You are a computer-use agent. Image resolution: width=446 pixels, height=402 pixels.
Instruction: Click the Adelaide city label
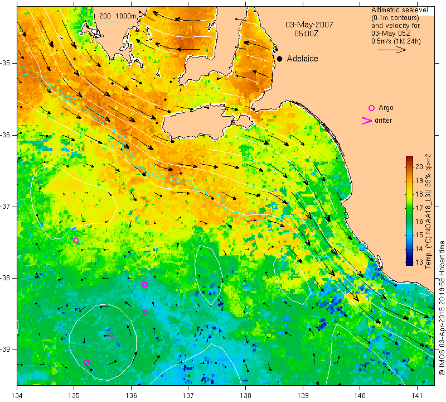coord(302,59)
